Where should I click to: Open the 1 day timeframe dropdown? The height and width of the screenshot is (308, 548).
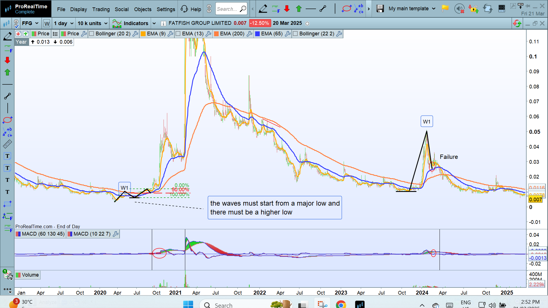pyautogui.click(x=64, y=23)
